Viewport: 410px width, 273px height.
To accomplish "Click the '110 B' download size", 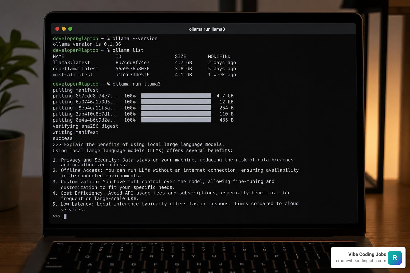I will (226, 114).
